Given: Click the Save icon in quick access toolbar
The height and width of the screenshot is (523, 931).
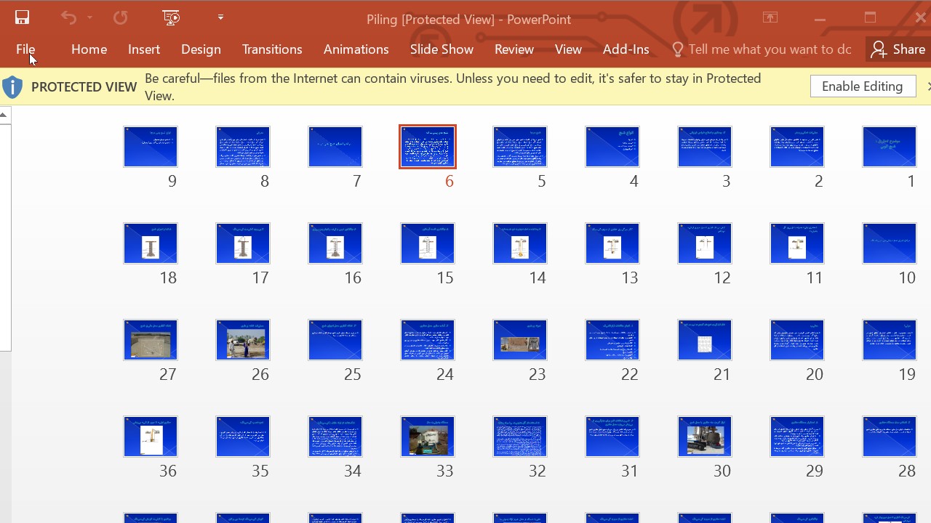Looking at the screenshot, I should point(22,18).
